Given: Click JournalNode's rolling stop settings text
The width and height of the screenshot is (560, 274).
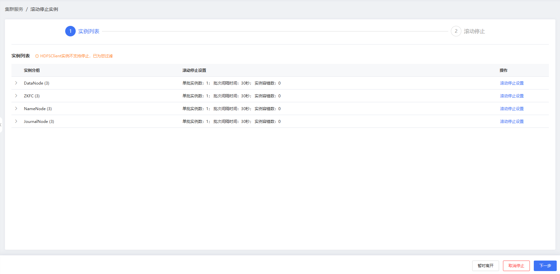Looking at the screenshot, I should (232, 122).
